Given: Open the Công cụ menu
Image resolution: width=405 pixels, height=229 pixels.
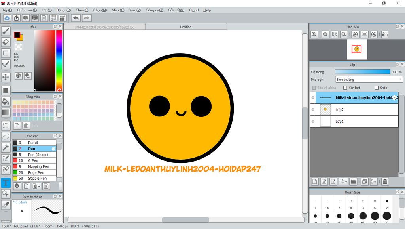Looking at the screenshot, I should pos(154,10).
